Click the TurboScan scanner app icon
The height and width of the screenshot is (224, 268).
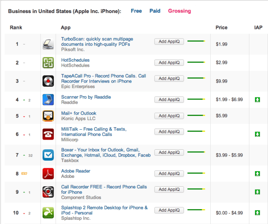pyautogui.click(x=48, y=44)
